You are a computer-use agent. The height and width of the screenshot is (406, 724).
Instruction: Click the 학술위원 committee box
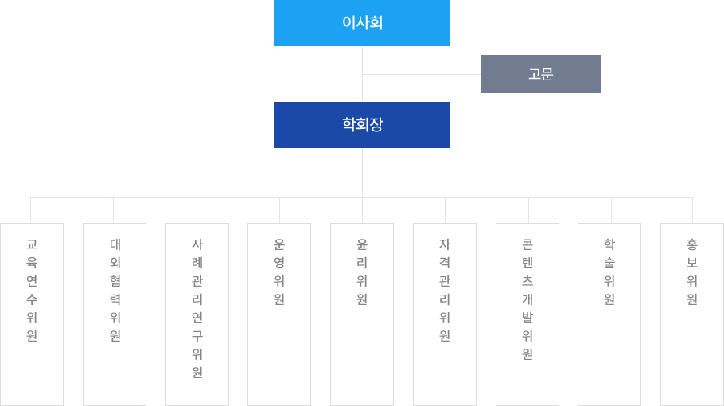(609, 314)
